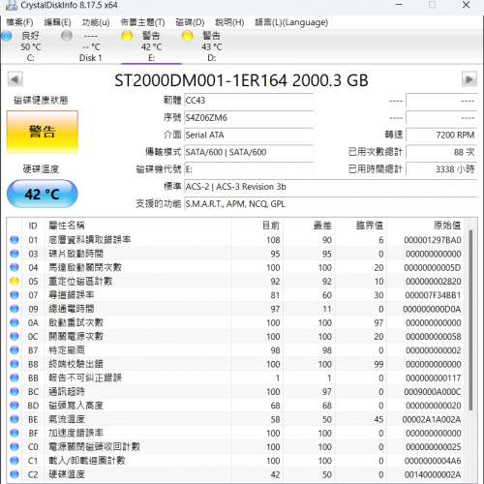Click the 屬性名稱 column header

[67, 226]
